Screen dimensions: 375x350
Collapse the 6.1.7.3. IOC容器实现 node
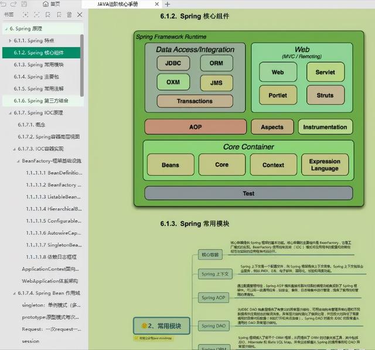click(x=14, y=149)
